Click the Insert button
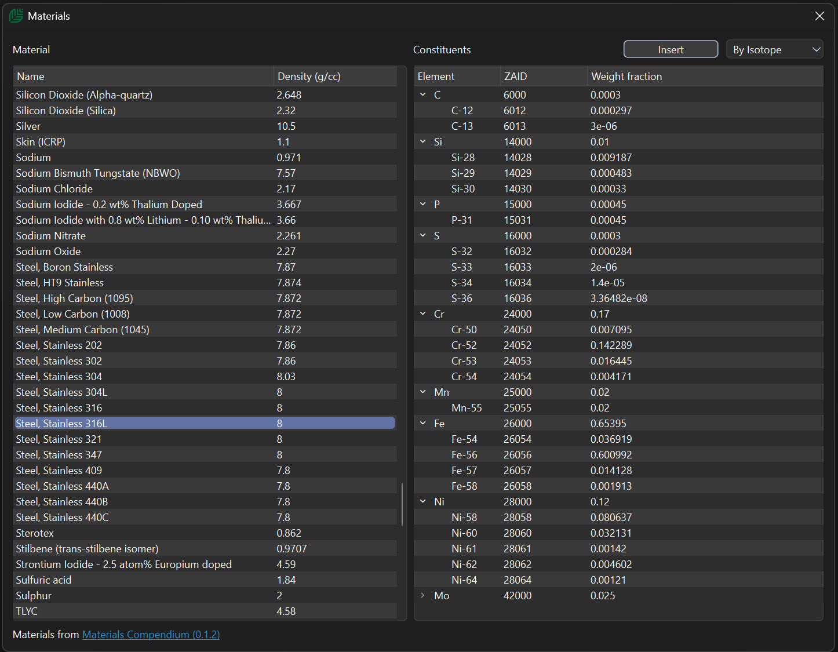Viewport: 838px width, 652px height. 671,49
